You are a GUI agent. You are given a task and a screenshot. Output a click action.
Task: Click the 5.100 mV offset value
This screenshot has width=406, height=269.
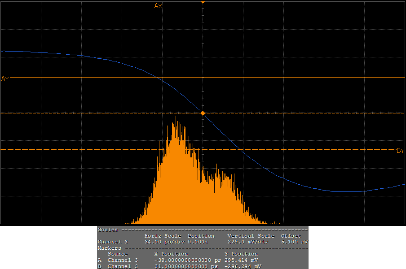click(x=294, y=242)
